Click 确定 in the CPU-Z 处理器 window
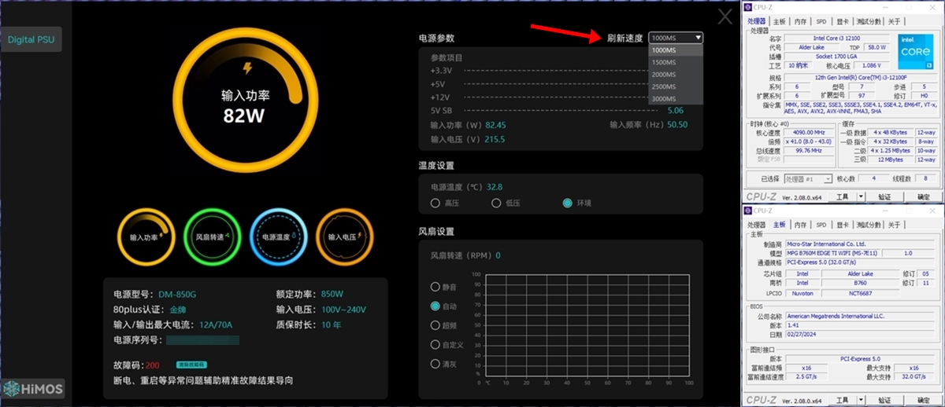Image resolution: width=945 pixels, height=407 pixels. click(923, 197)
